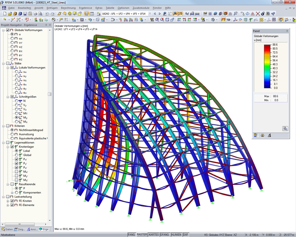Screen dimensions: 296x237
Task: Expand the Komponenten tree item
Action: [x=12, y=193]
